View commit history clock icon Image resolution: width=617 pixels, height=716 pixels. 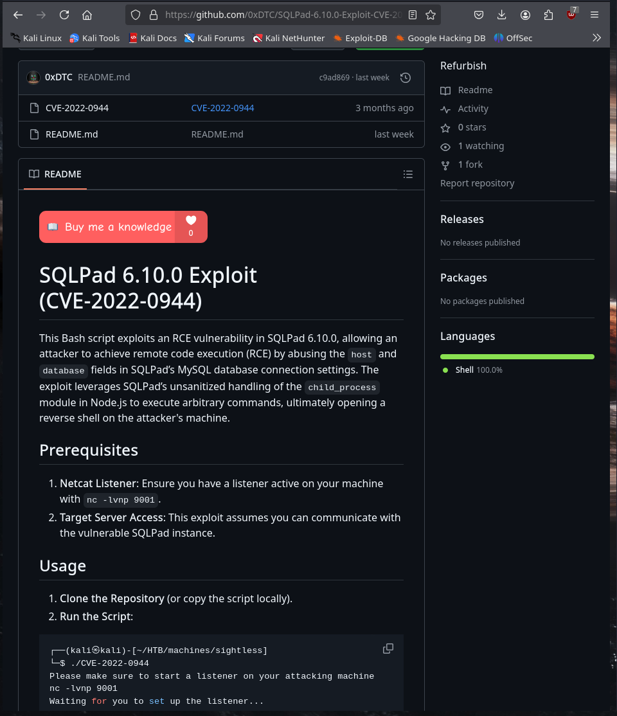pos(405,78)
